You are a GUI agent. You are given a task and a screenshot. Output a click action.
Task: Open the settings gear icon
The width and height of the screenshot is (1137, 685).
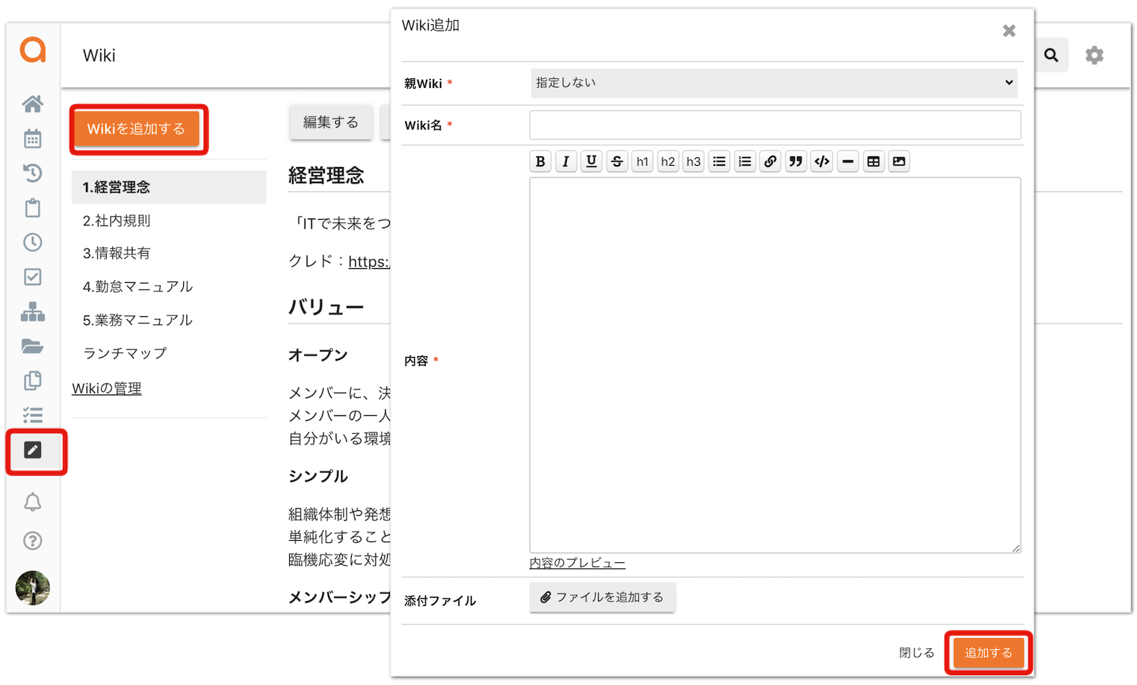[1094, 55]
